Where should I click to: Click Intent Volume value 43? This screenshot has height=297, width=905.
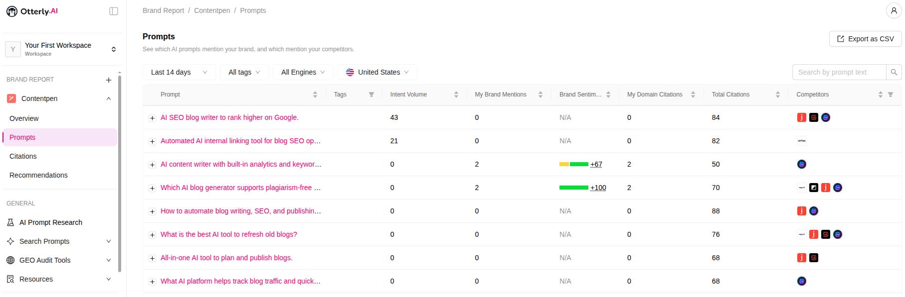click(394, 117)
